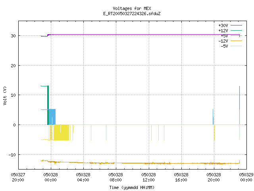Select the +5V legend label
The image size is (254, 191).
pyautogui.click(x=224, y=36)
